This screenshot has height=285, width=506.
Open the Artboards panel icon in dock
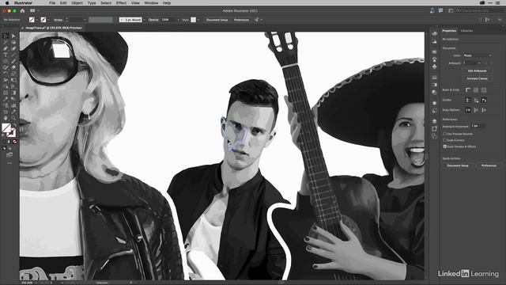tap(434, 136)
